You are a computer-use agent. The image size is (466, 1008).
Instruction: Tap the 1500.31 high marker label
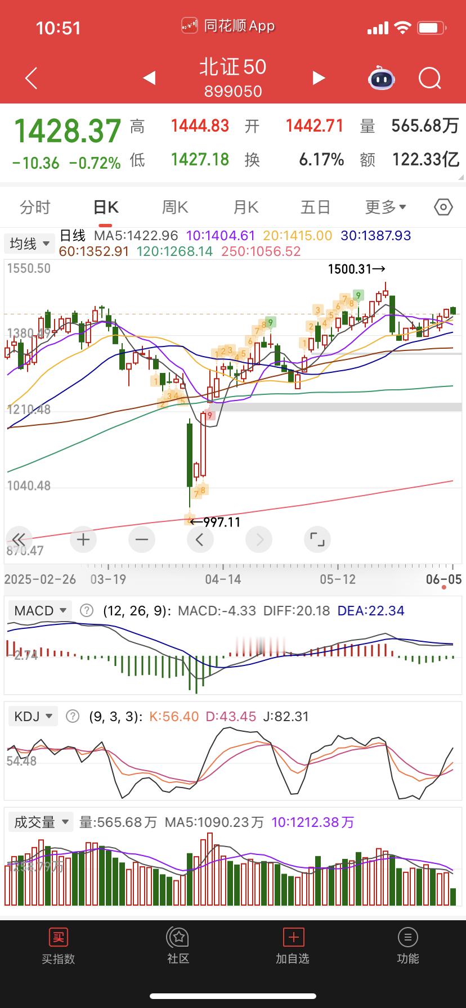tap(357, 269)
